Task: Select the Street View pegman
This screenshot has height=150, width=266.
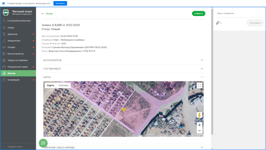Action: (199, 115)
